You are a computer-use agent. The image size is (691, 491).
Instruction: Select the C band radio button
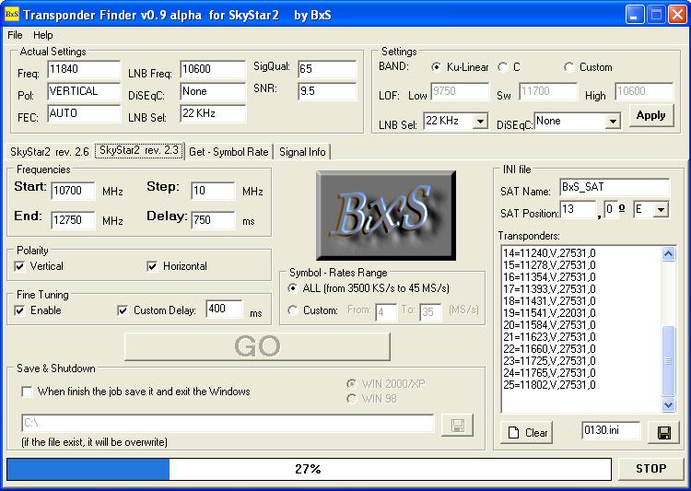tap(502, 67)
